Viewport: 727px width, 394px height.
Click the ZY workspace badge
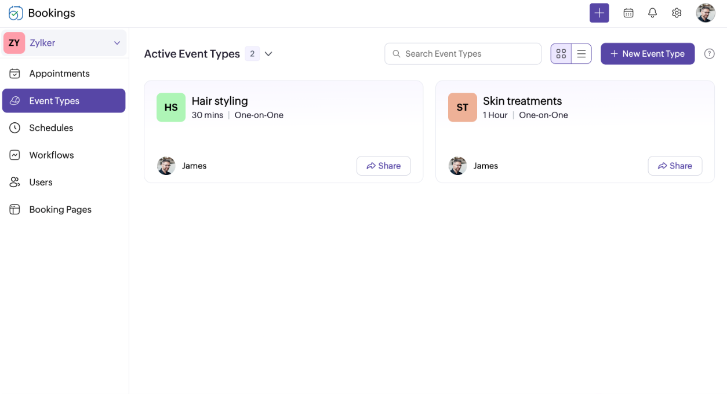14,43
